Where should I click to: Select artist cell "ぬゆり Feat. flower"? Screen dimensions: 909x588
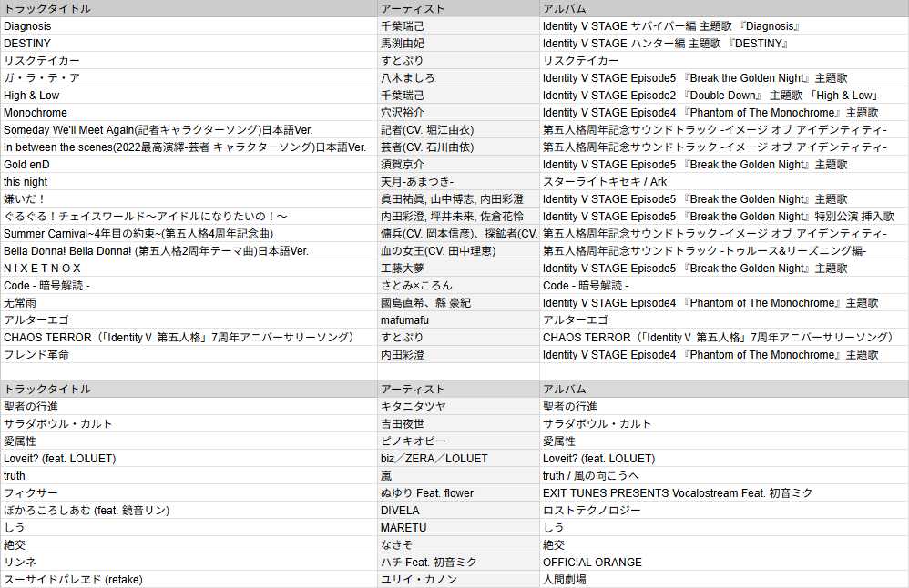pyautogui.click(x=458, y=493)
